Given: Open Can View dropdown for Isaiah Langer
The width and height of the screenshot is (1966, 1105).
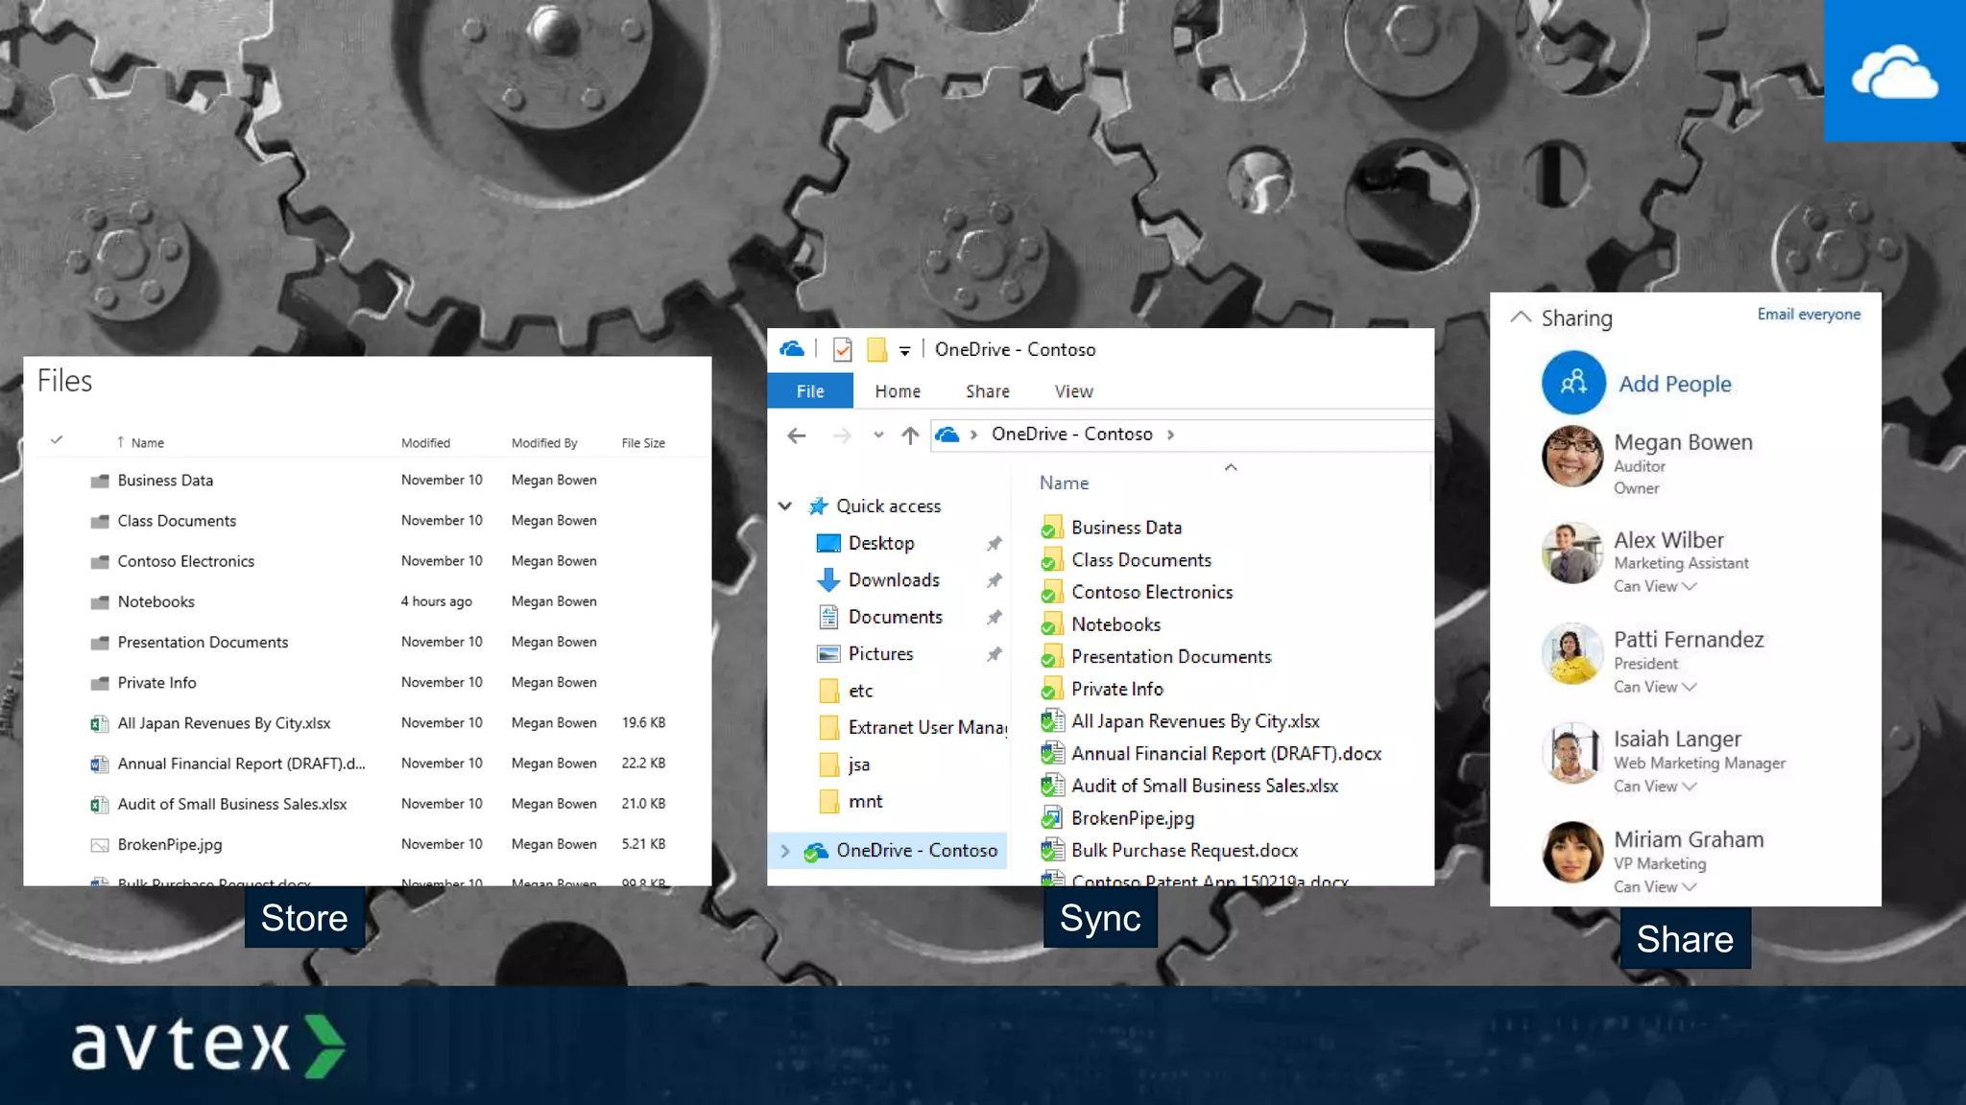Looking at the screenshot, I should coord(1655,787).
